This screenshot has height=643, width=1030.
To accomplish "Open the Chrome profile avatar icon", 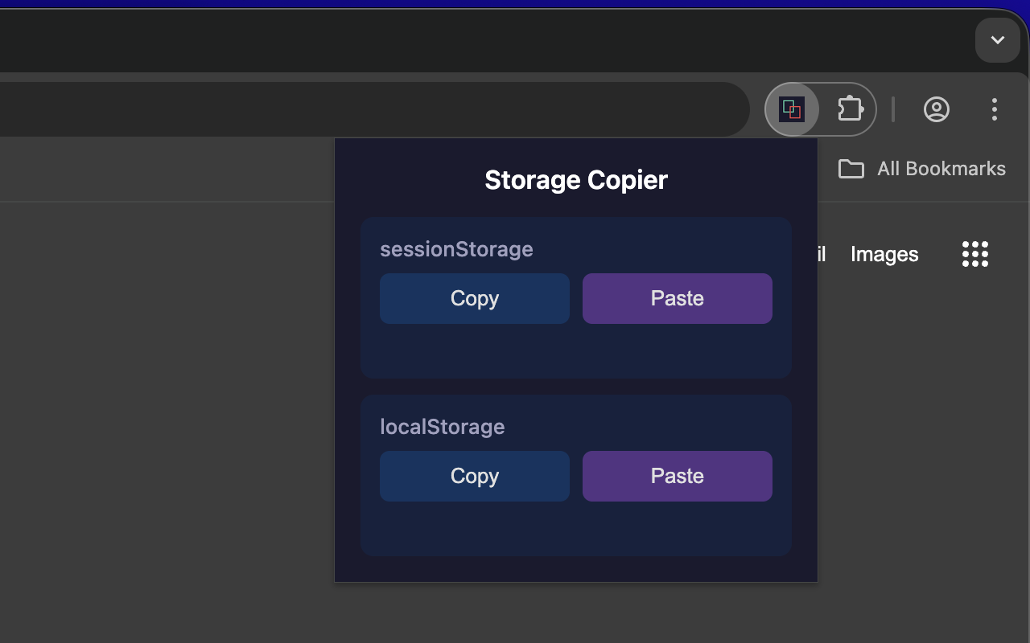I will pyautogui.click(x=937, y=109).
